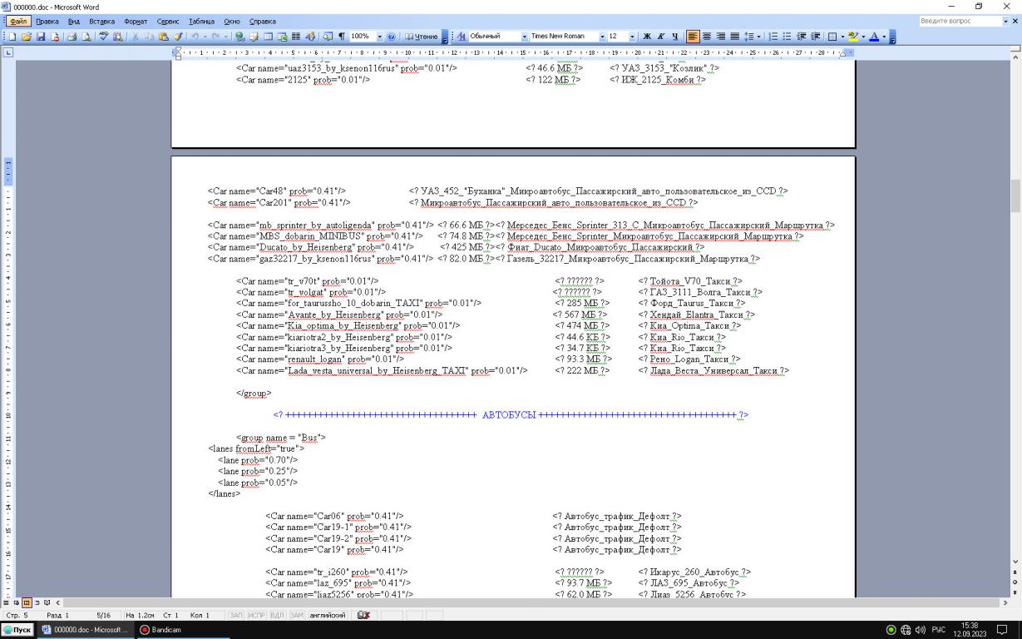Toggle display of paragraph marks (¶)
The image size is (1022, 639).
coord(341,37)
